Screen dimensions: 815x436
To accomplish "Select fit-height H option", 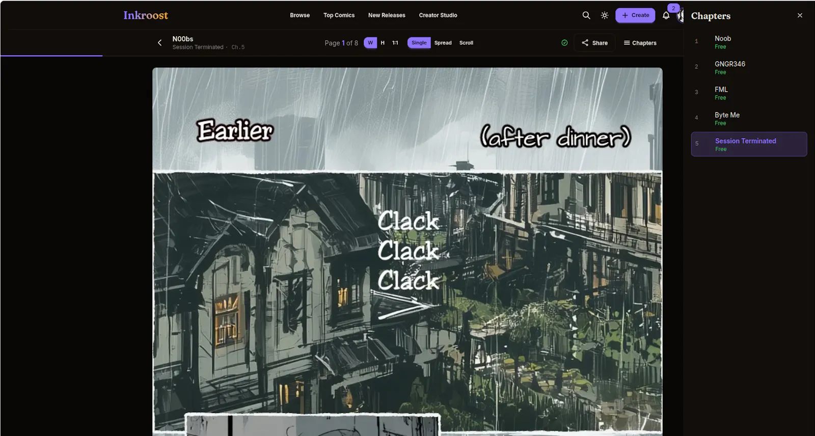I will 383,43.
